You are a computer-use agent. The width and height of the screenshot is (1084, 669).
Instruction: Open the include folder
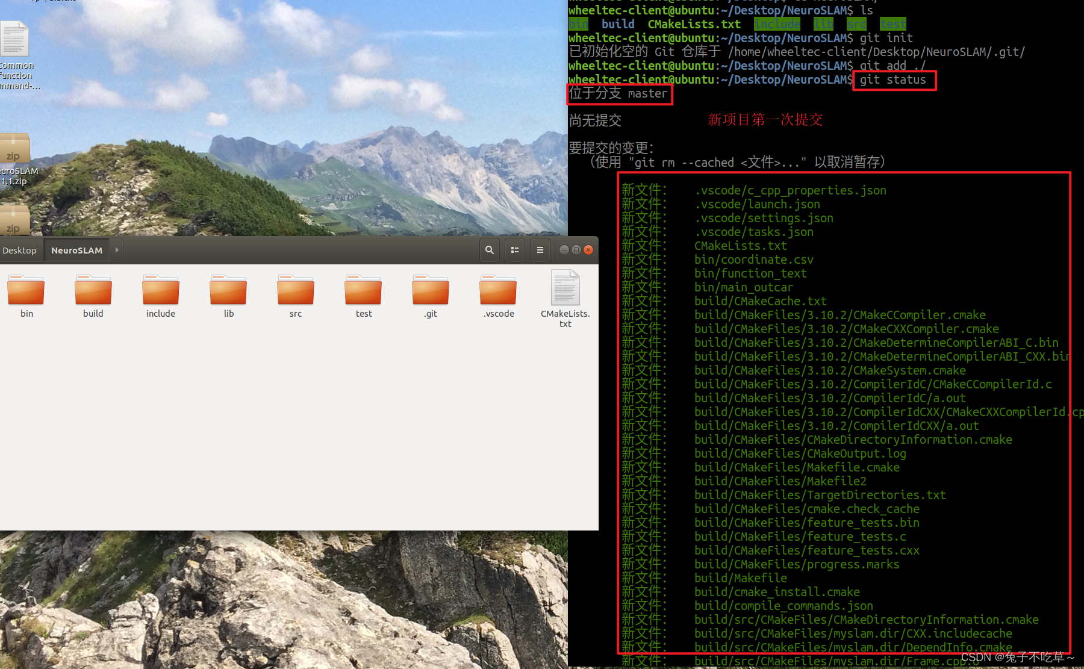point(160,294)
